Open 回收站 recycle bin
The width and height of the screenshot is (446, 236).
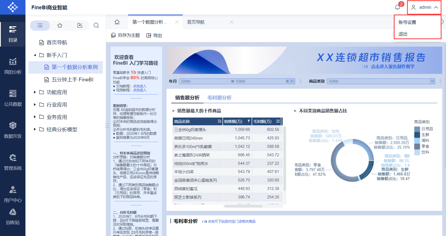[x=13, y=217]
